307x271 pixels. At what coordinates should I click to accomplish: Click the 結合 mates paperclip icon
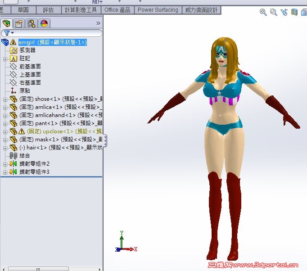14,156
